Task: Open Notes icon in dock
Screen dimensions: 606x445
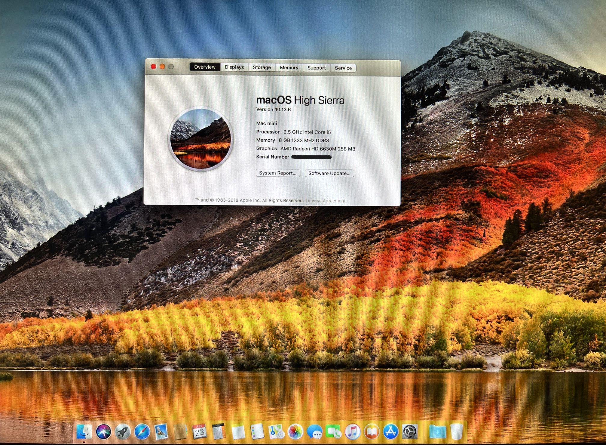Action: pos(238,432)
